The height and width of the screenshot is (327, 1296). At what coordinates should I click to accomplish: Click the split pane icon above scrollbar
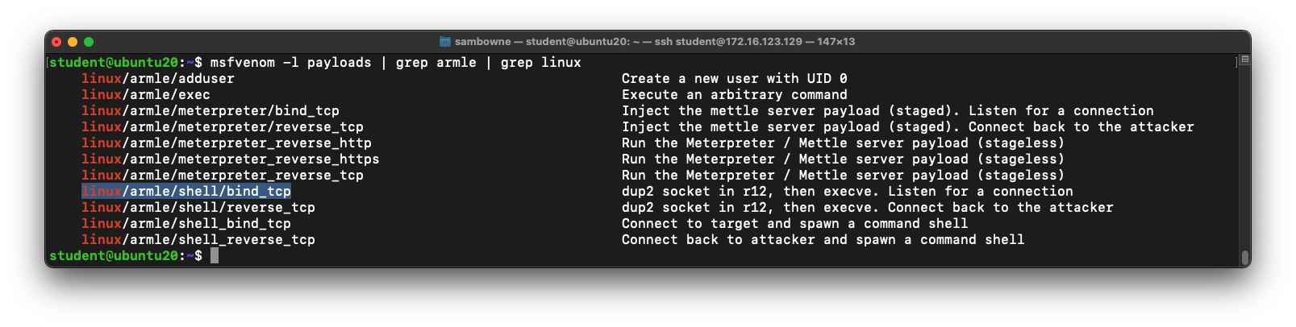pyautogui.click(x=1245, y=60)
